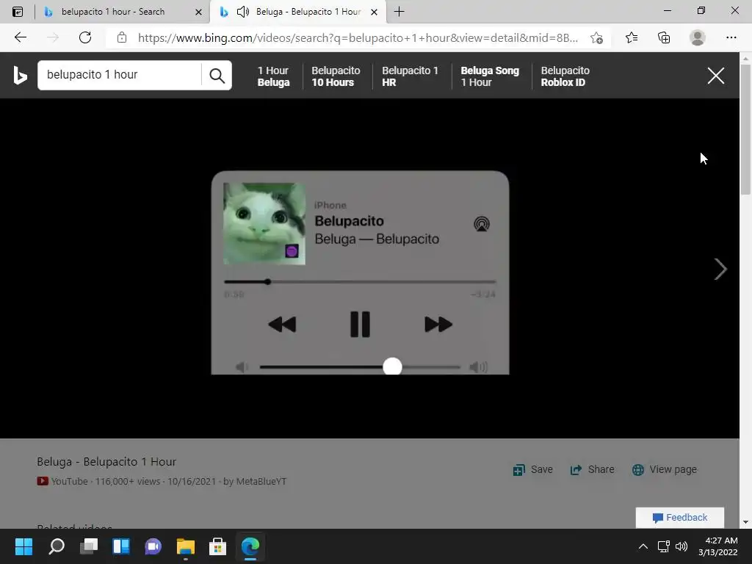
Task: Open the Feedback button
Action: [679, 518]
